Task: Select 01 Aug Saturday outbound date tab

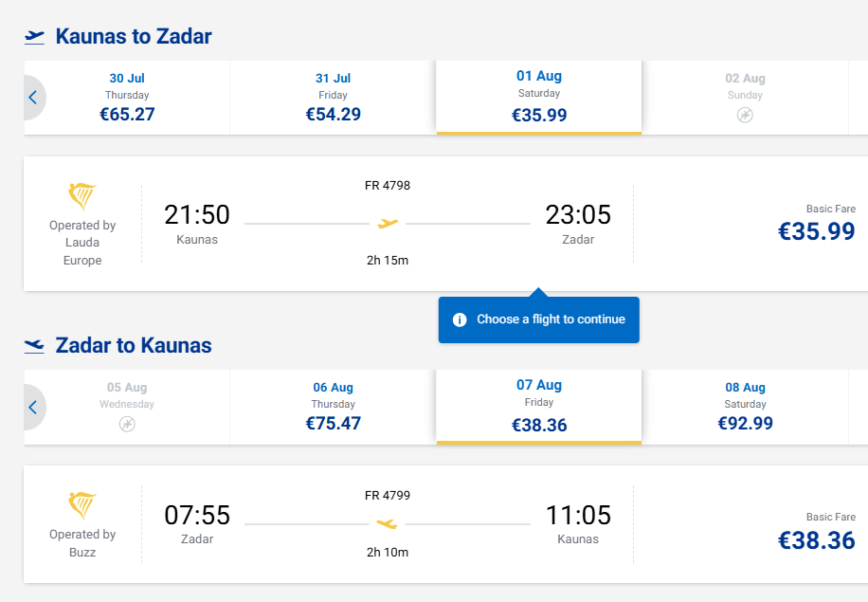Action: 538,97
